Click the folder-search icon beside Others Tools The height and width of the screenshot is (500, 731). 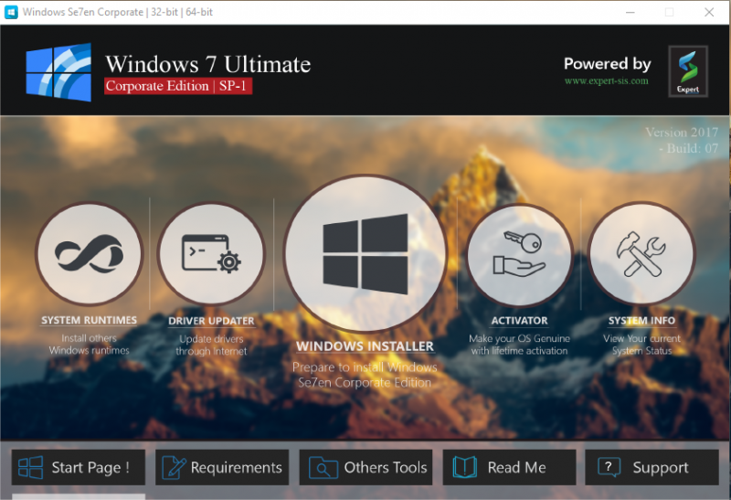(x=323, y=467)
